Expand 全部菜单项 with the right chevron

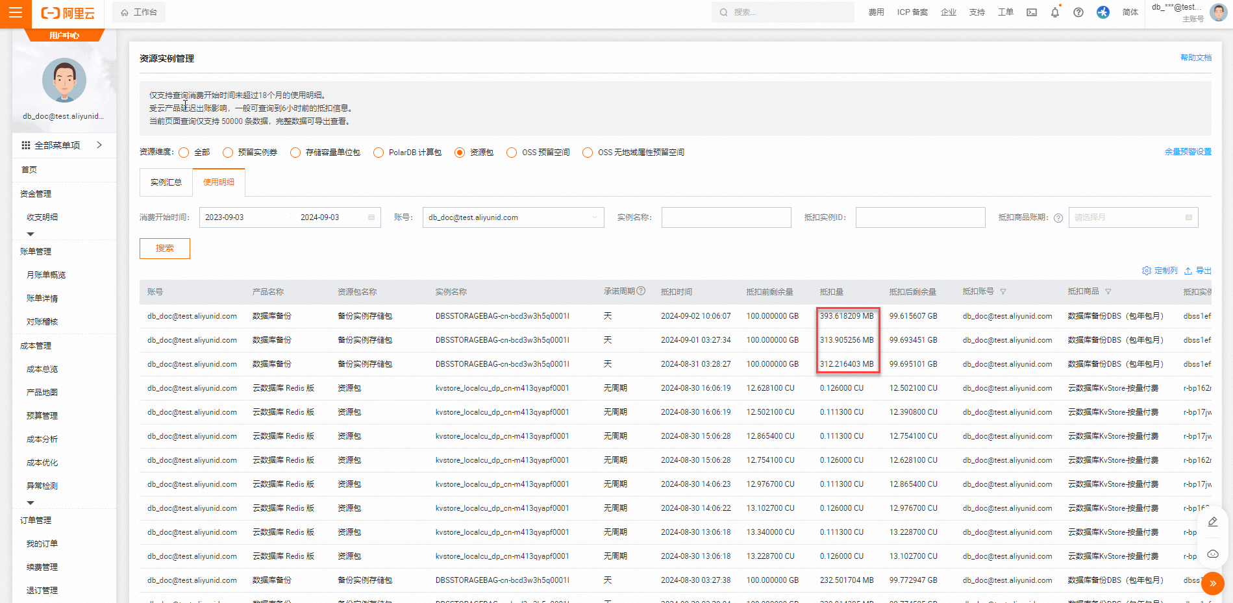[x=99, y=145]
